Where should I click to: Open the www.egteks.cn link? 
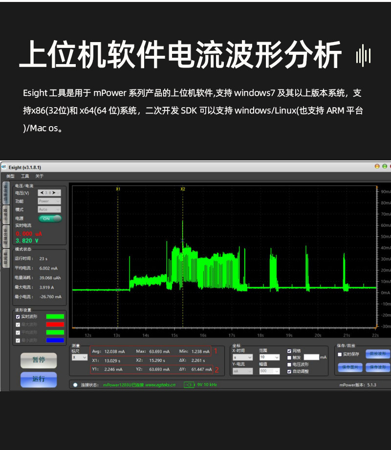tap(160, 385)
